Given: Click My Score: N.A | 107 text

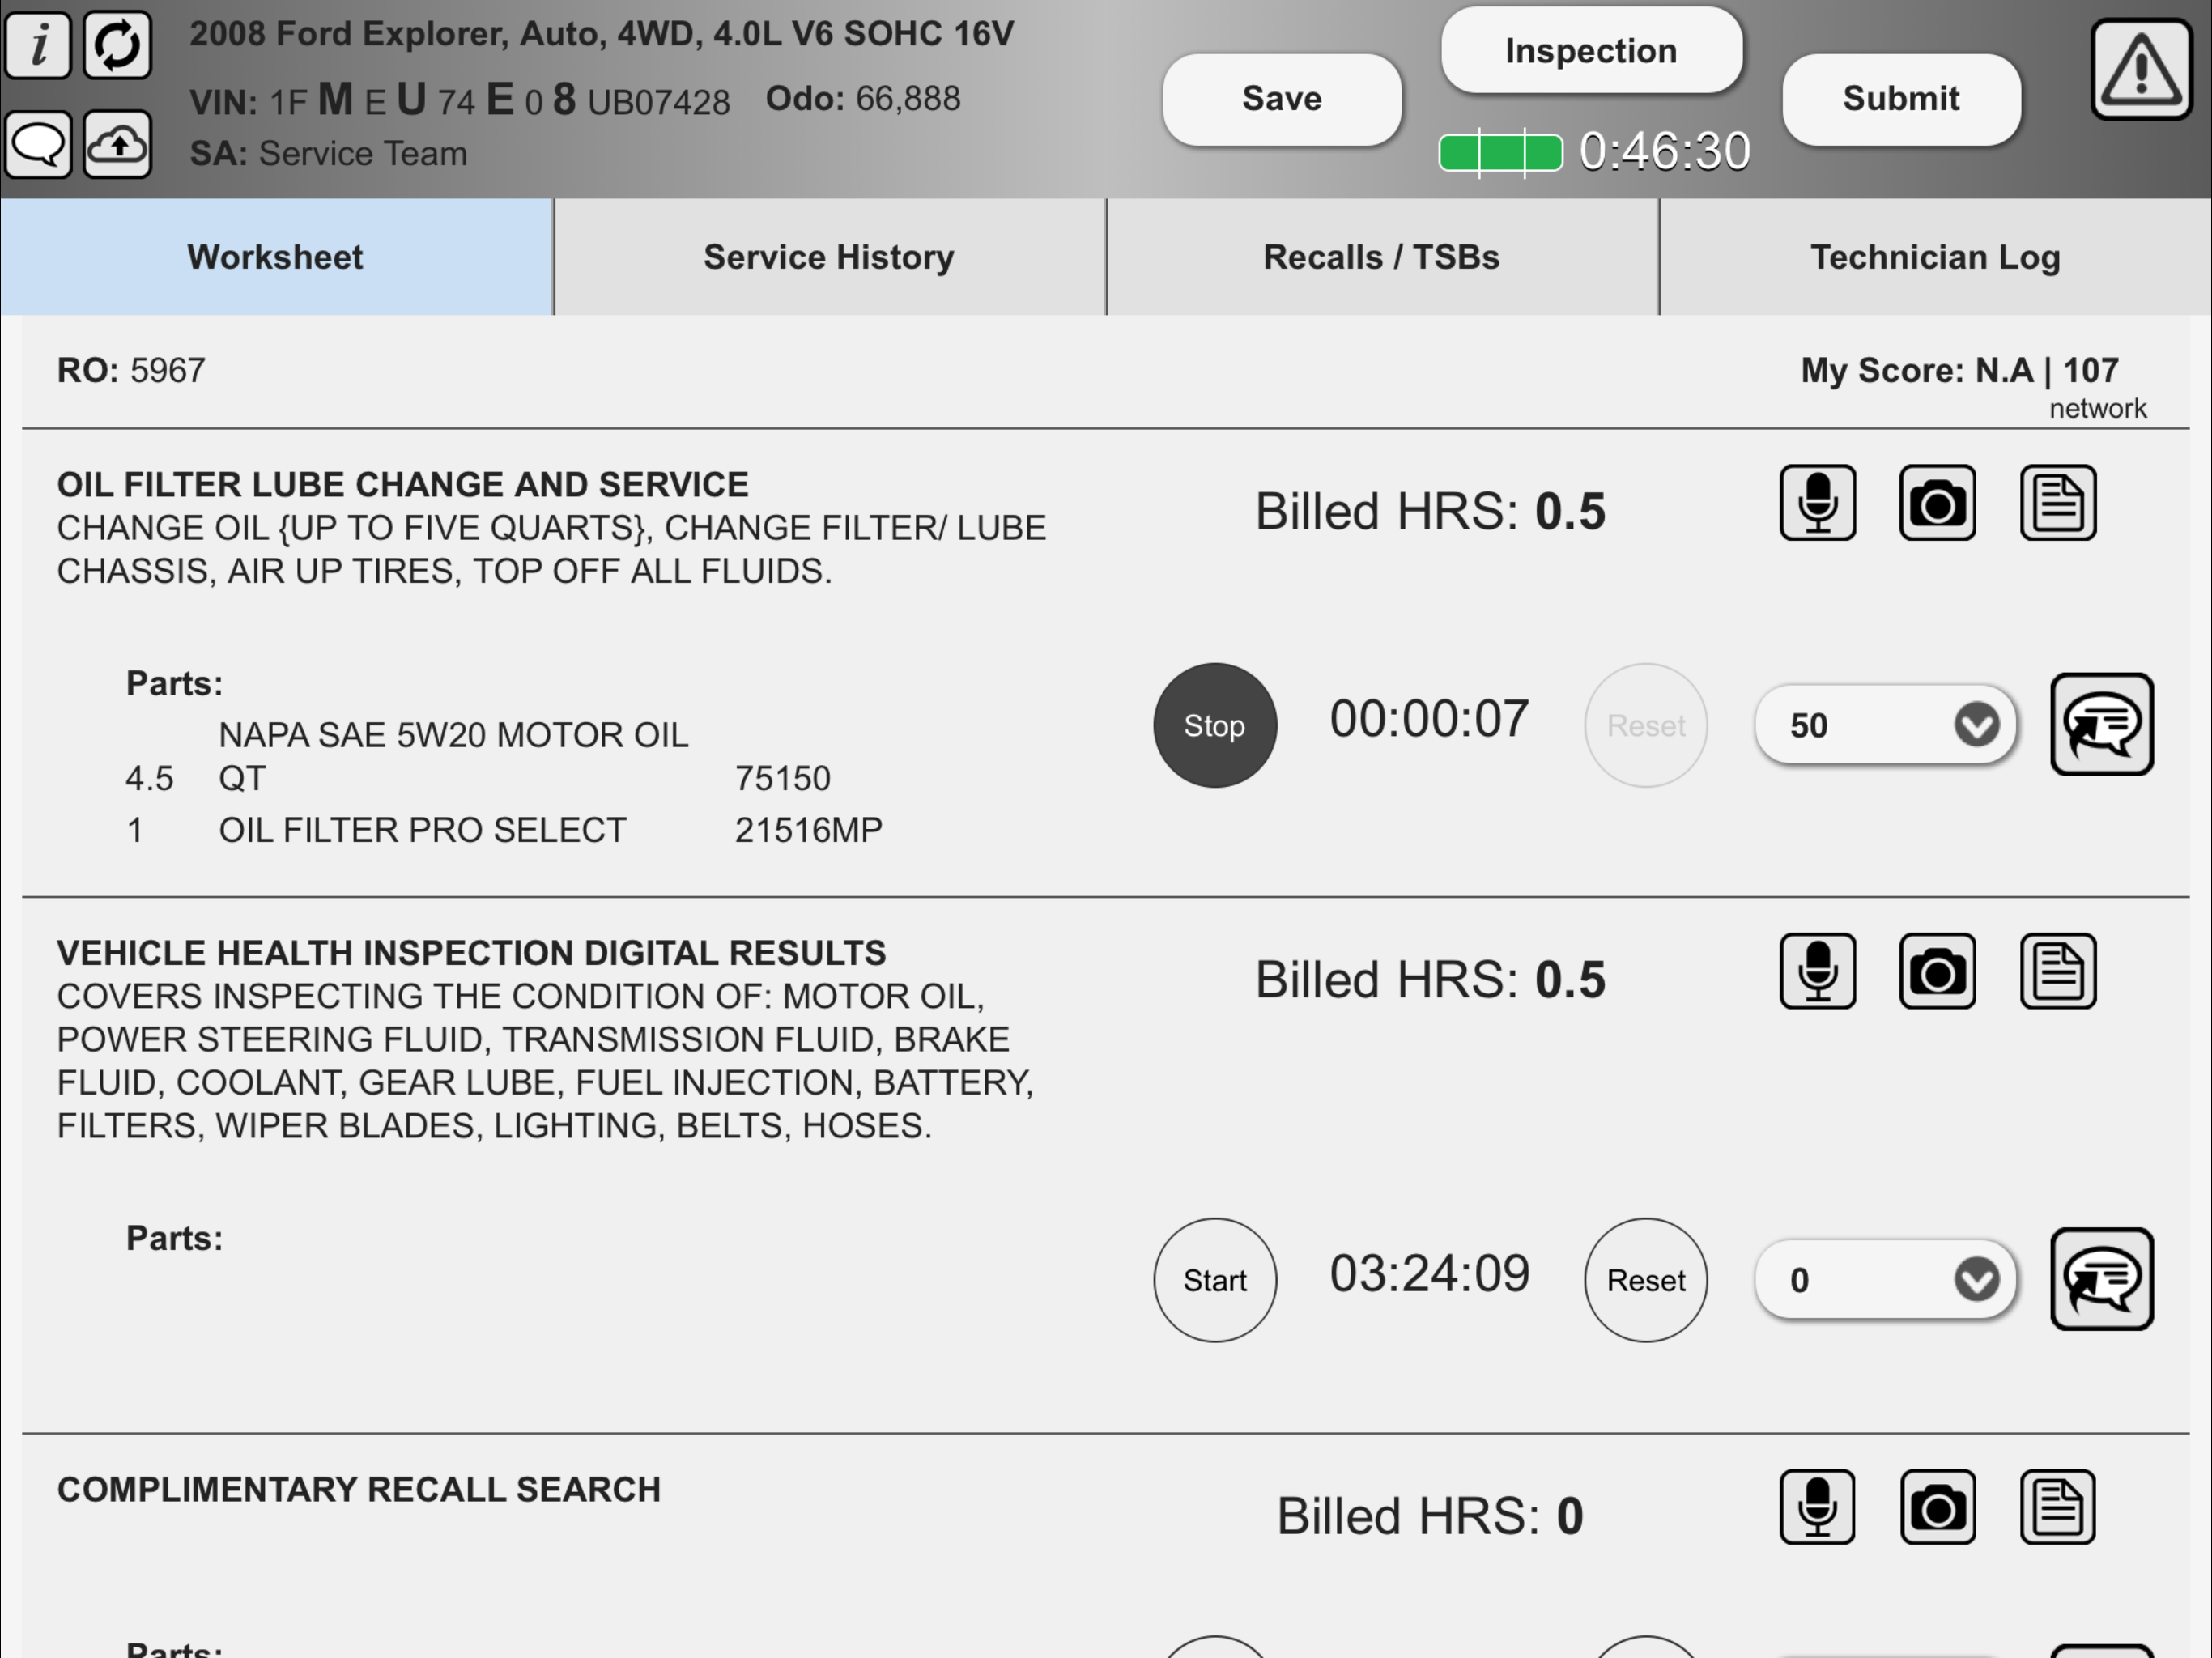Looking at the screenshot, I should (x=1959, y=371).
